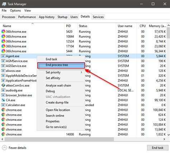
Task: Click the Calculator.exe process icon
Action: [3, 105]
